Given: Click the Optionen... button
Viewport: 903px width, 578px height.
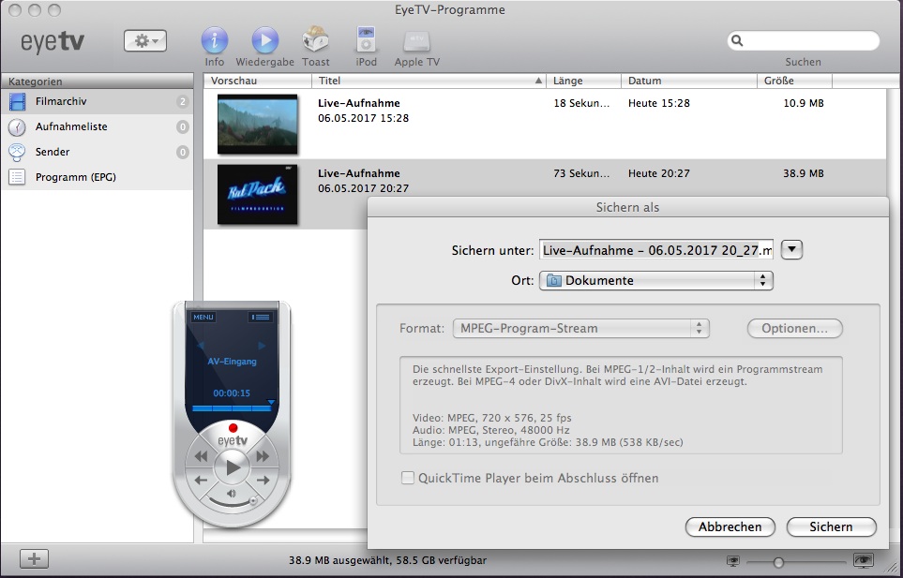Looking at the screenshot, I should (x=795, y=329).
